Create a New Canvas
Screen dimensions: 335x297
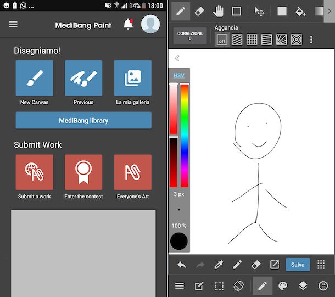coord(35,78)
